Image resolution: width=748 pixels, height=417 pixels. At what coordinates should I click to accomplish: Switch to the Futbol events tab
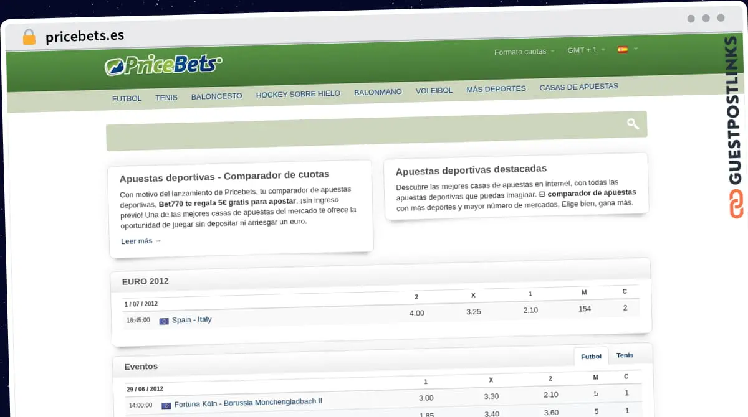pos(591,357)
